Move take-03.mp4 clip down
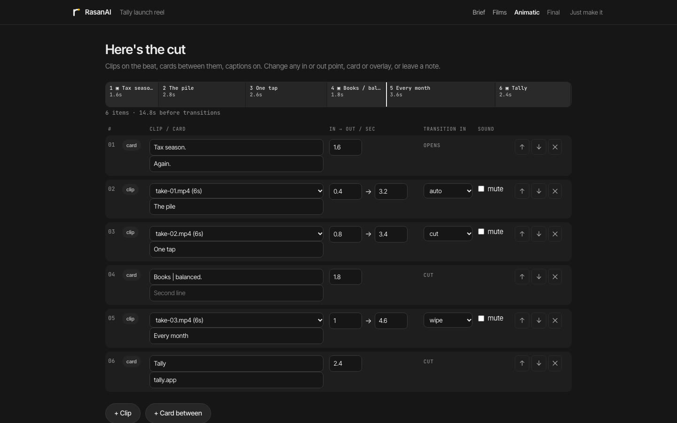Screen dimensions: 677x423 click(x=539, y=321)
